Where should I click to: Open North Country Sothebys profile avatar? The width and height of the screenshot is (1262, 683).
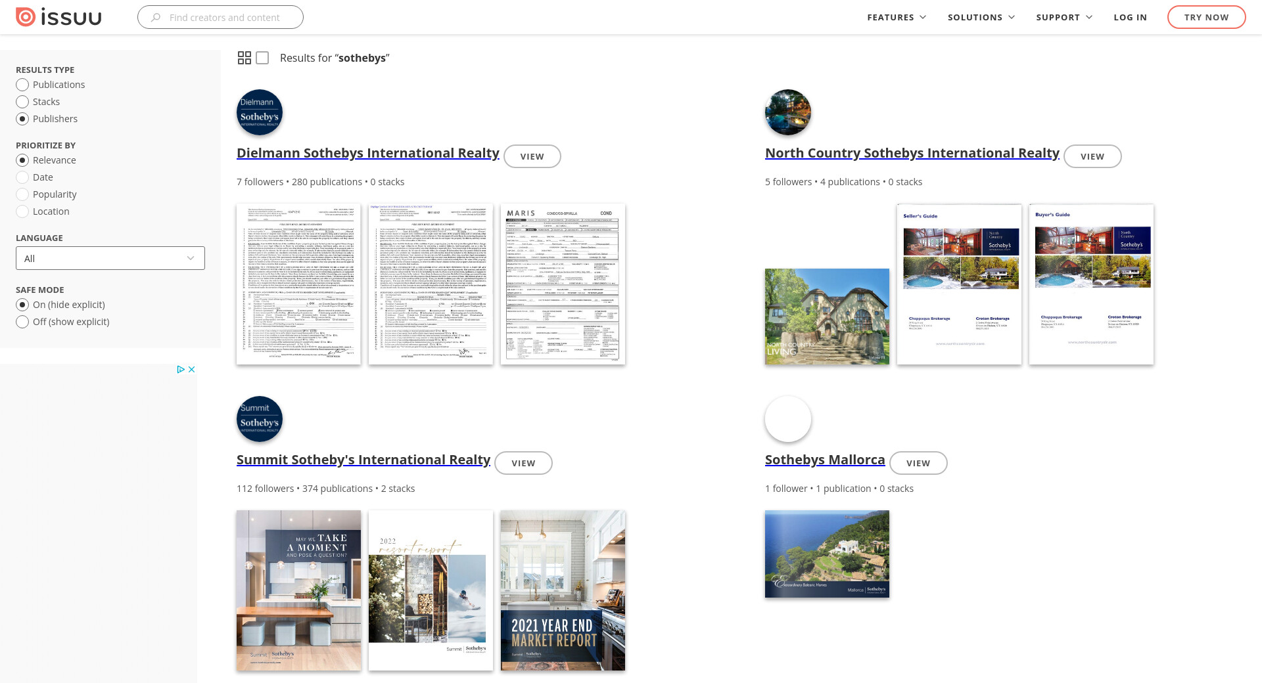click(x=787, y=112)
